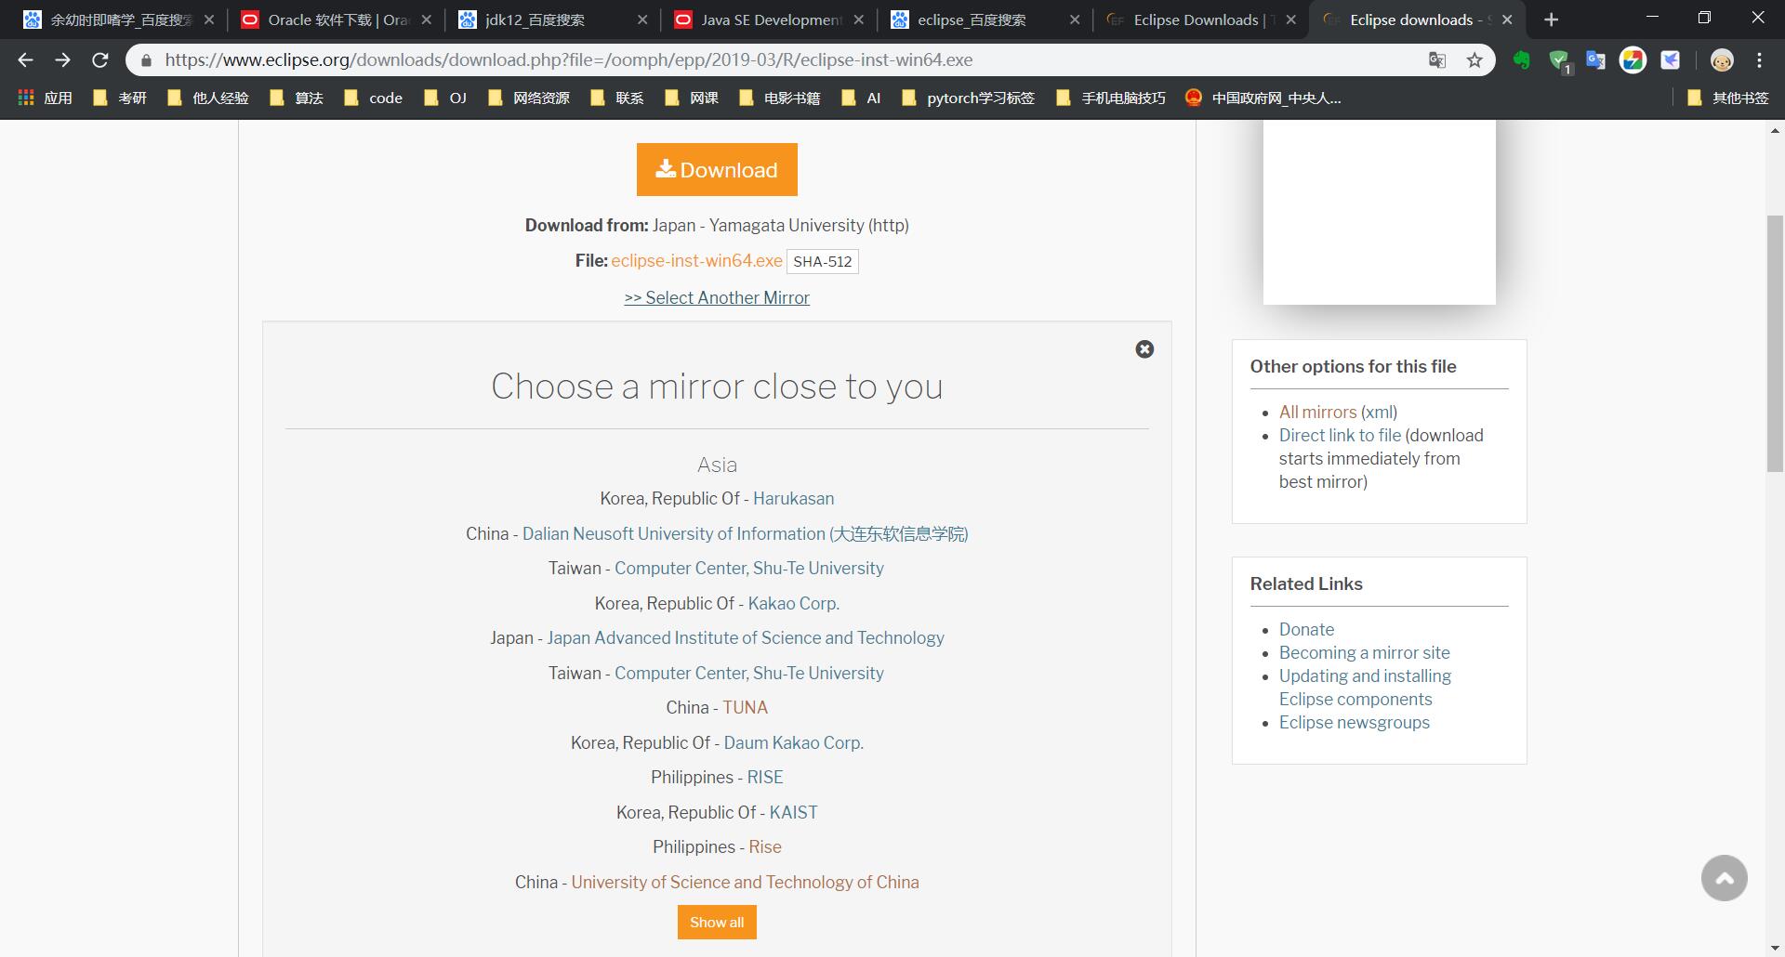Click the address bar URL
Viewport: 1785px width, 957px height.
coord(569,59)
